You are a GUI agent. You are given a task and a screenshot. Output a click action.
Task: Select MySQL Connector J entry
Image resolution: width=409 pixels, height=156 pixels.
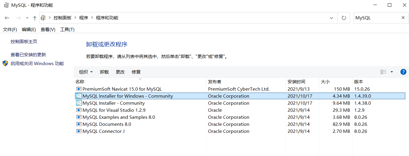tap(103, 131)
